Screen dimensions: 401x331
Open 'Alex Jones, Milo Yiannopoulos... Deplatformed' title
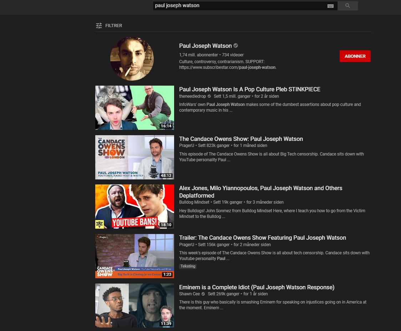[260, 192]
